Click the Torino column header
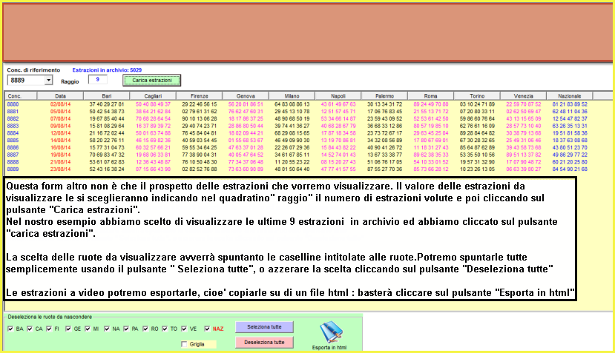Viewport: 615px width, 353px height. [477, 96]
